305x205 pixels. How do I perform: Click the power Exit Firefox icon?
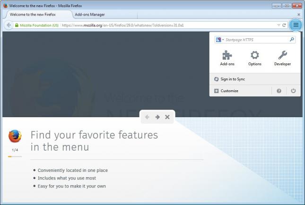coord(293,91)
